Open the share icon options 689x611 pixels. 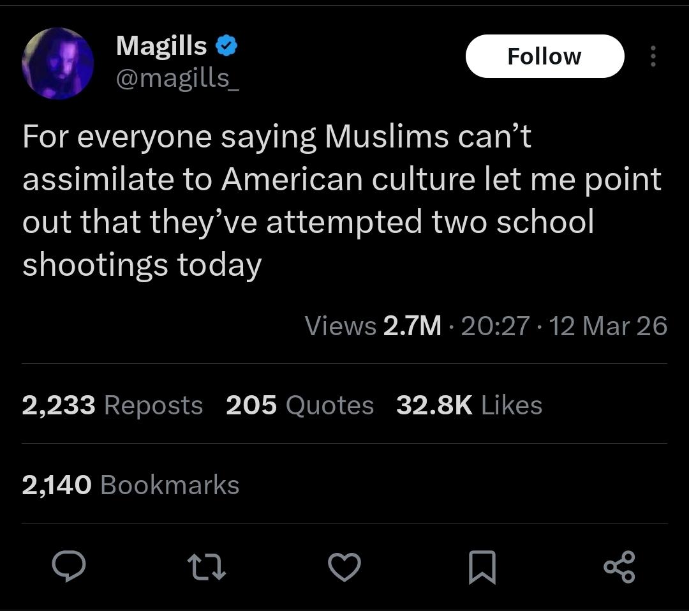(x=619, y=566)
